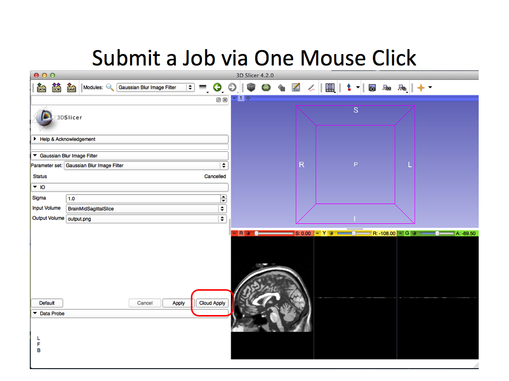Click the module search magnifier icon
The height and width of the screenshot is (381, 509).
pos(110,87)
